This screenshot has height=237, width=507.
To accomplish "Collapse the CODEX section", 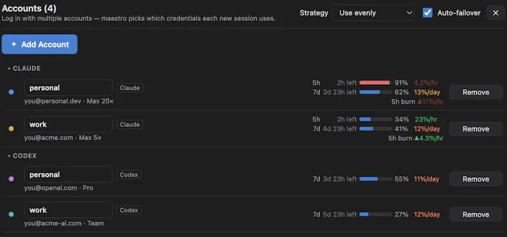I will (x=10, y=156).
